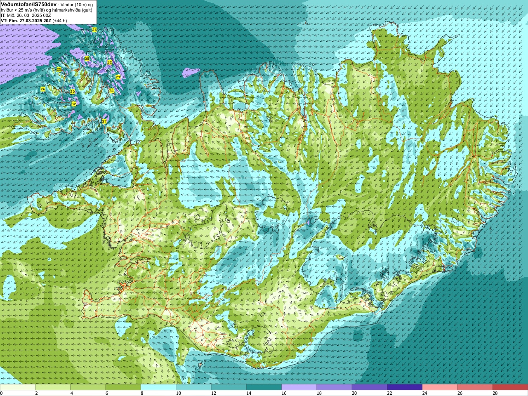Select the 24–26 light pink legend swatch
This screenshot has height=396, width=528.
click(x=440, y=387)
